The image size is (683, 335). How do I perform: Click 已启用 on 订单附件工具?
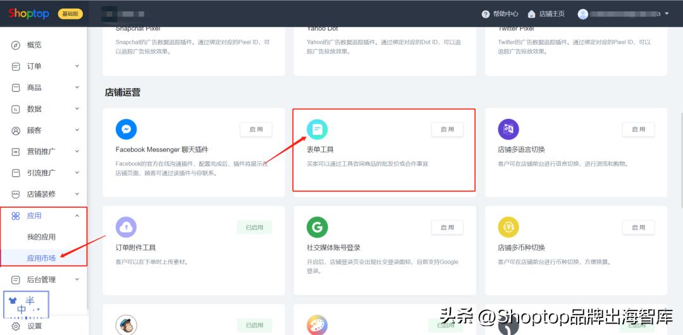click(x=254, y=228)
